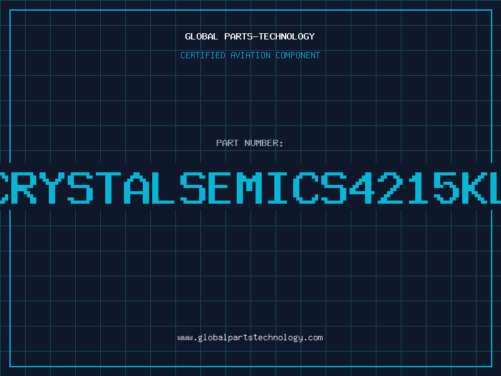Click the word NUMBER: in the label

(264, 143)
